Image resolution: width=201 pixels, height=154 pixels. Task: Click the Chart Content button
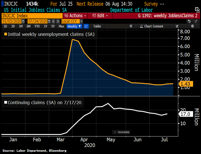click(152, 26)
